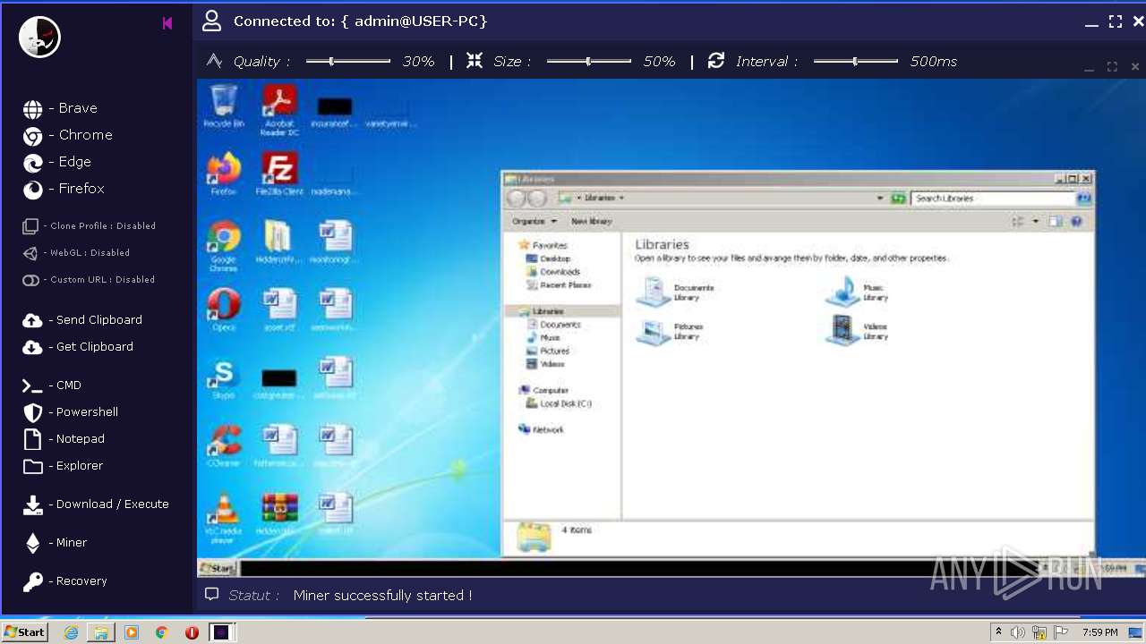Click the help icon in Libraries toolbar

coord(1076,221)
